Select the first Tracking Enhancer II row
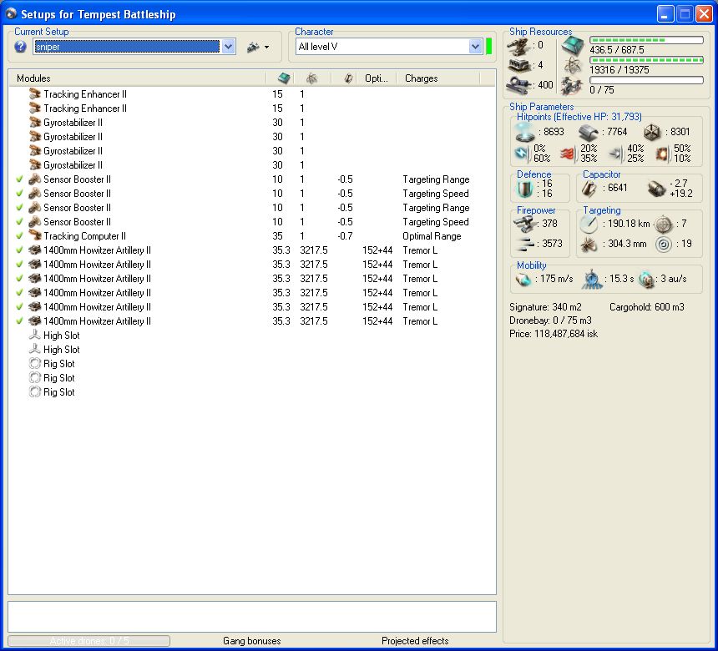The width and height of the screenshot is (718, 651). coord(252,94)
